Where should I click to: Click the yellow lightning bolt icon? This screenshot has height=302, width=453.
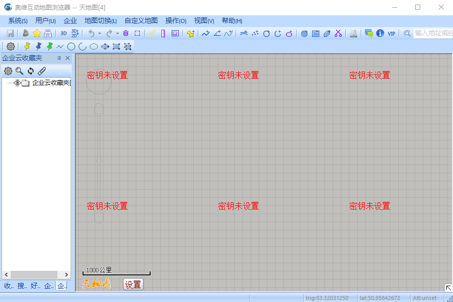152,33
